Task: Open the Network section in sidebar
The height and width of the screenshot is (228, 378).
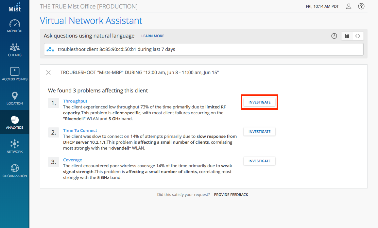Action: (15, 147)
